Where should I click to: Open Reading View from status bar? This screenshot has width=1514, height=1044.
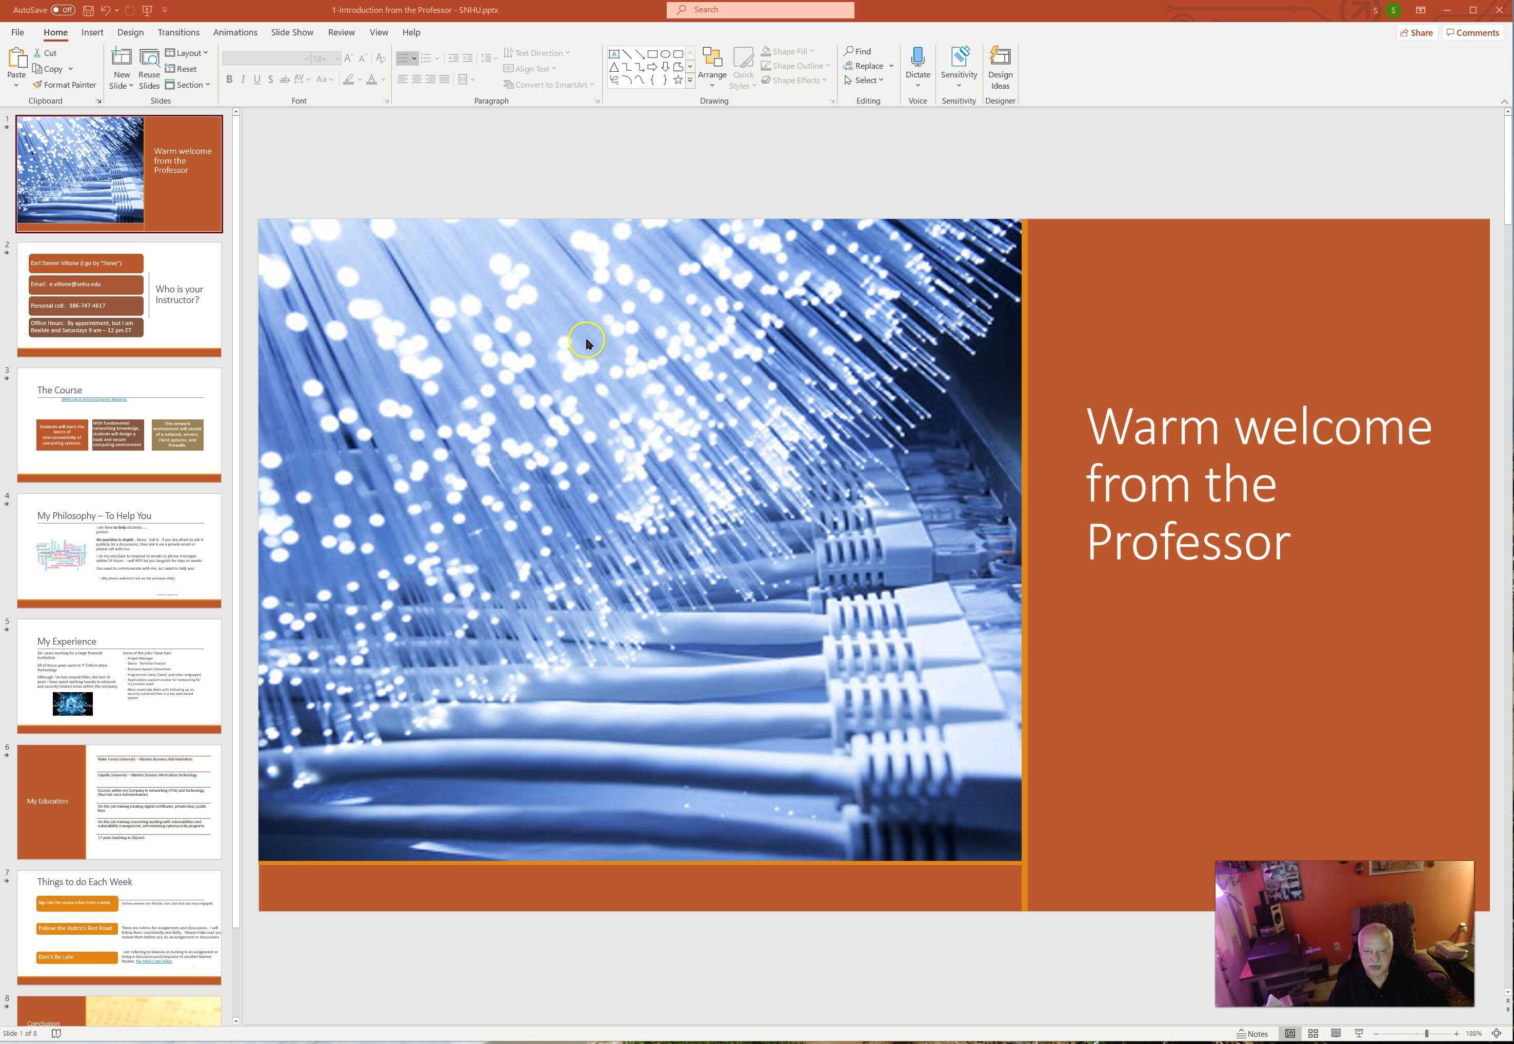click(x=1336, y=1034)
